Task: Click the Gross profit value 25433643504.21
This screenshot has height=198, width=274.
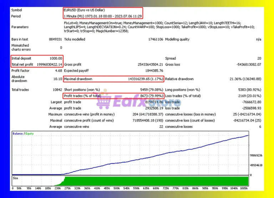Action: [x=150, y=65]
